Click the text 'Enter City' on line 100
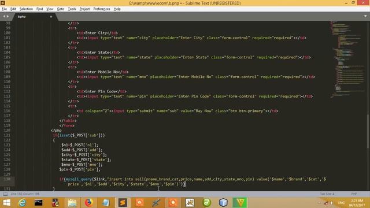370x208 pixels. tap(96, 33)
